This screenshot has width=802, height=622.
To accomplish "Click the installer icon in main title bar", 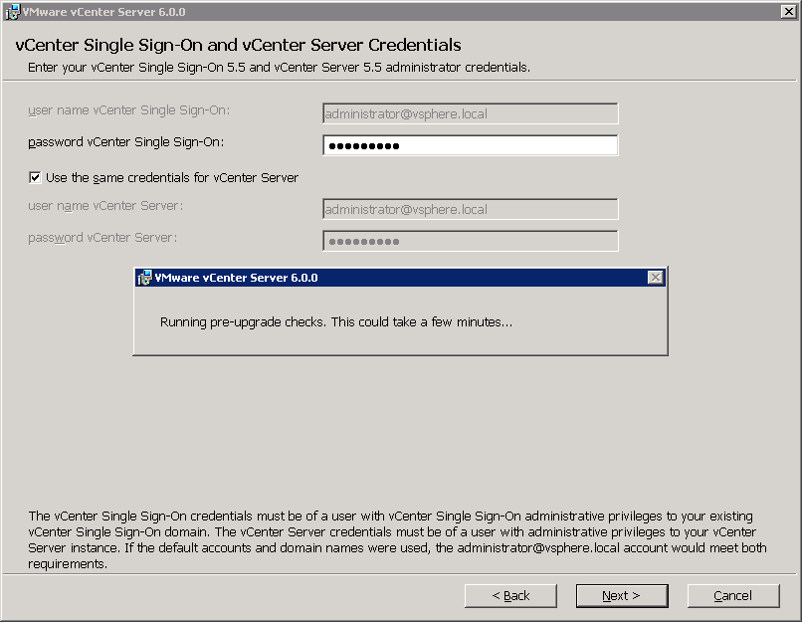I will pos(12,12).
